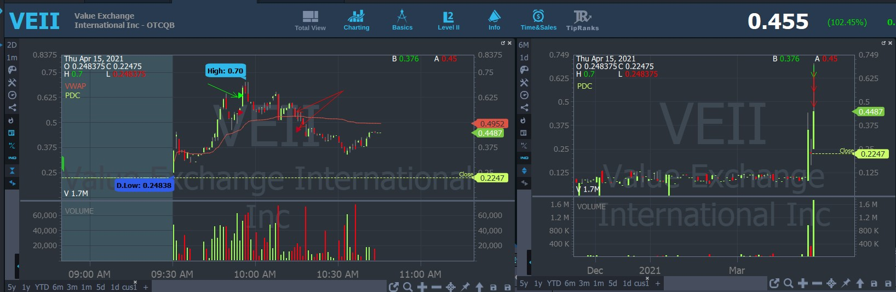
Task: Zoom in with plus on the left chart
Action: pyautogui.click(x=422, y=287)
